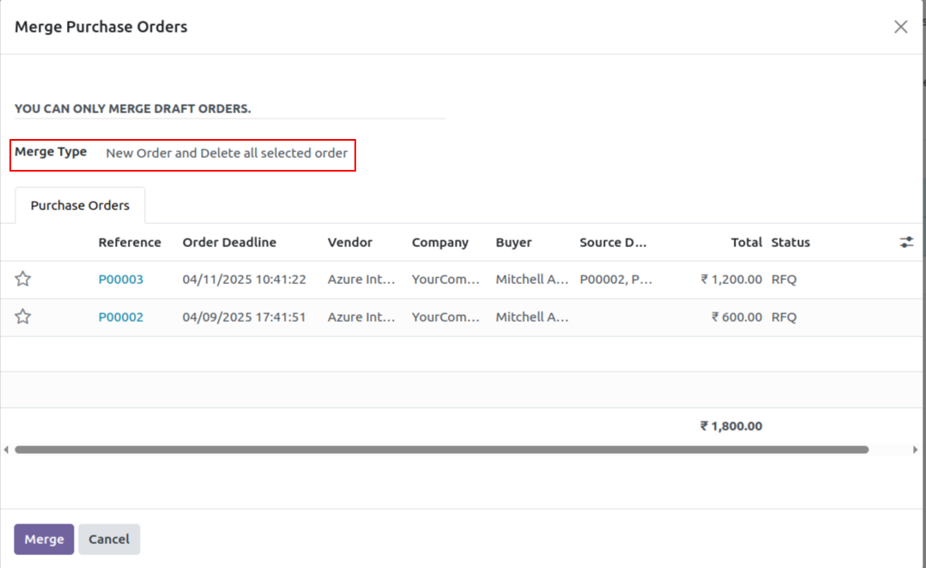Sort rows using the Reference column header

tap(130, 242)
